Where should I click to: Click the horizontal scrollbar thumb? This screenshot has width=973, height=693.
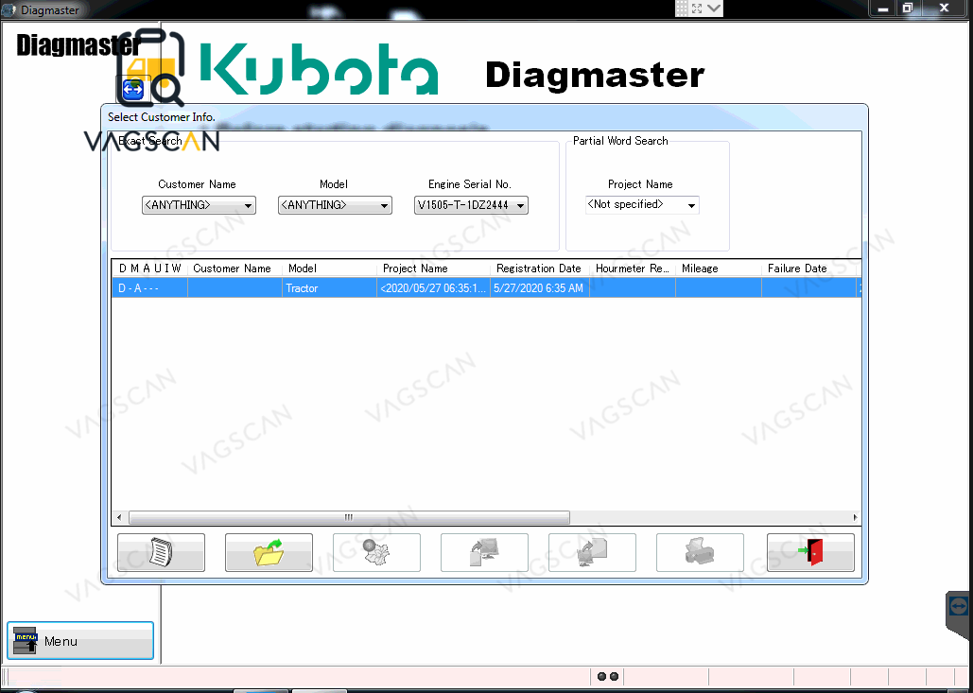pos(349,518)
